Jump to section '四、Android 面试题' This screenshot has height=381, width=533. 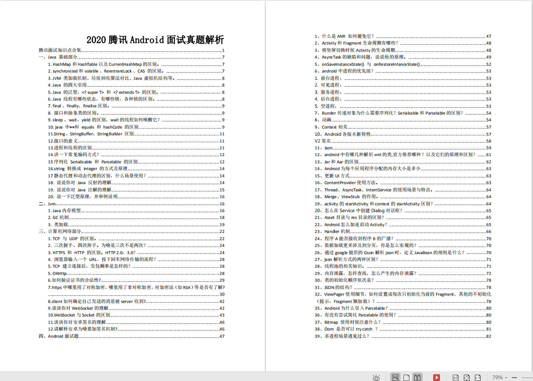[x=132, y=336]
